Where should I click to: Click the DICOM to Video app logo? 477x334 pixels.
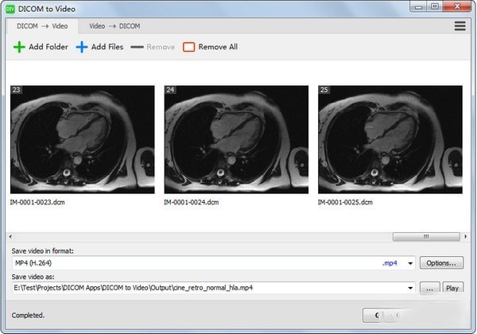10,9
